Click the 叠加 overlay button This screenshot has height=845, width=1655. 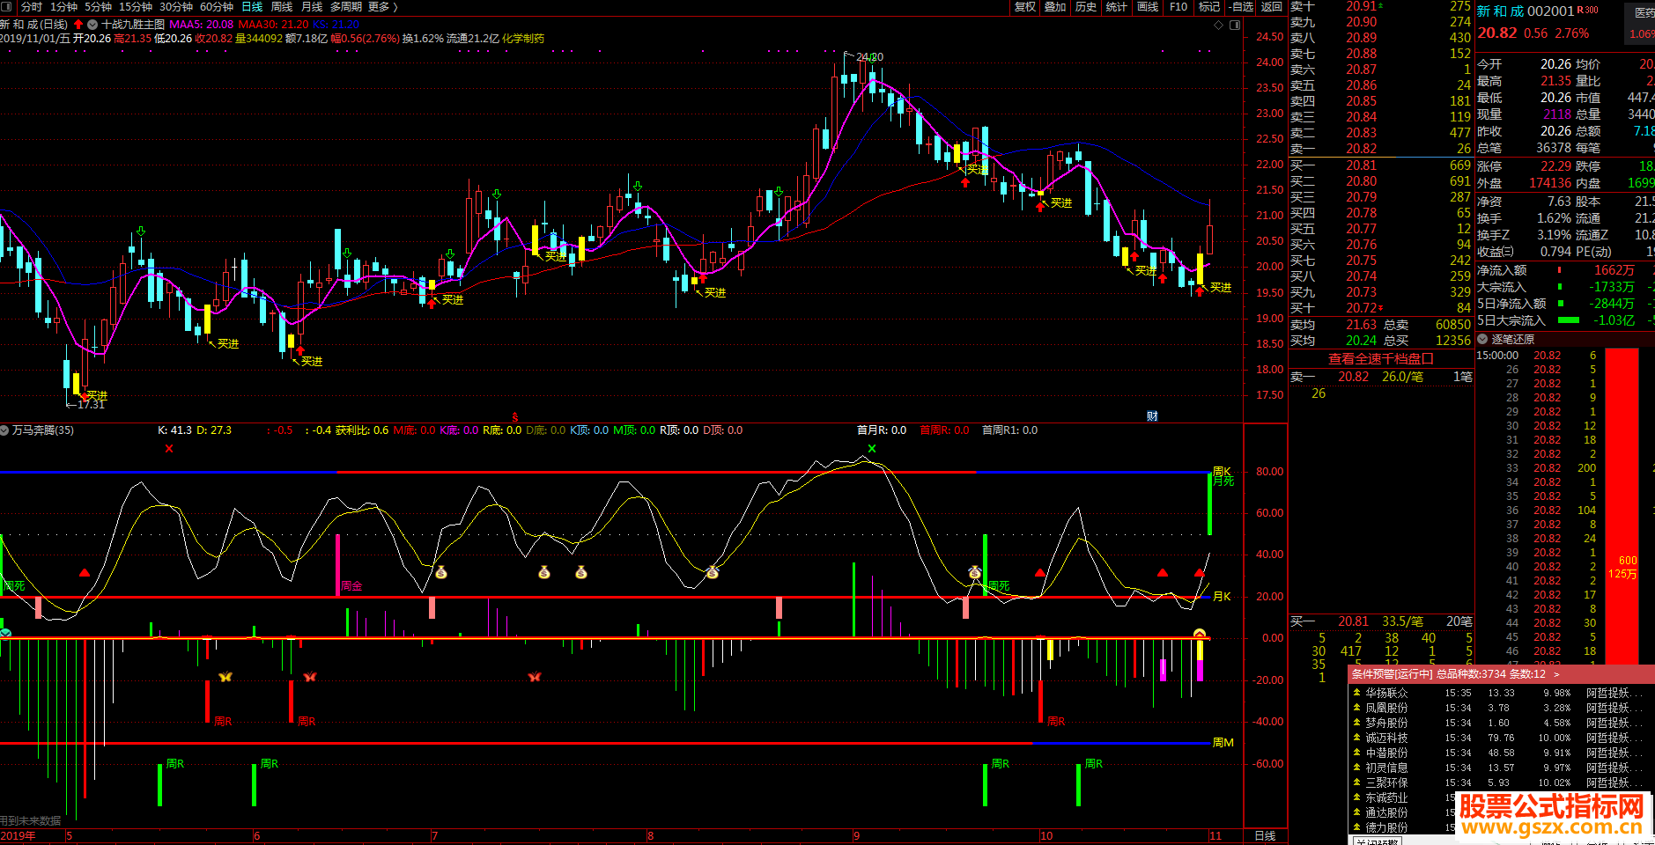pyautogui.click(x=1055, y=7)
